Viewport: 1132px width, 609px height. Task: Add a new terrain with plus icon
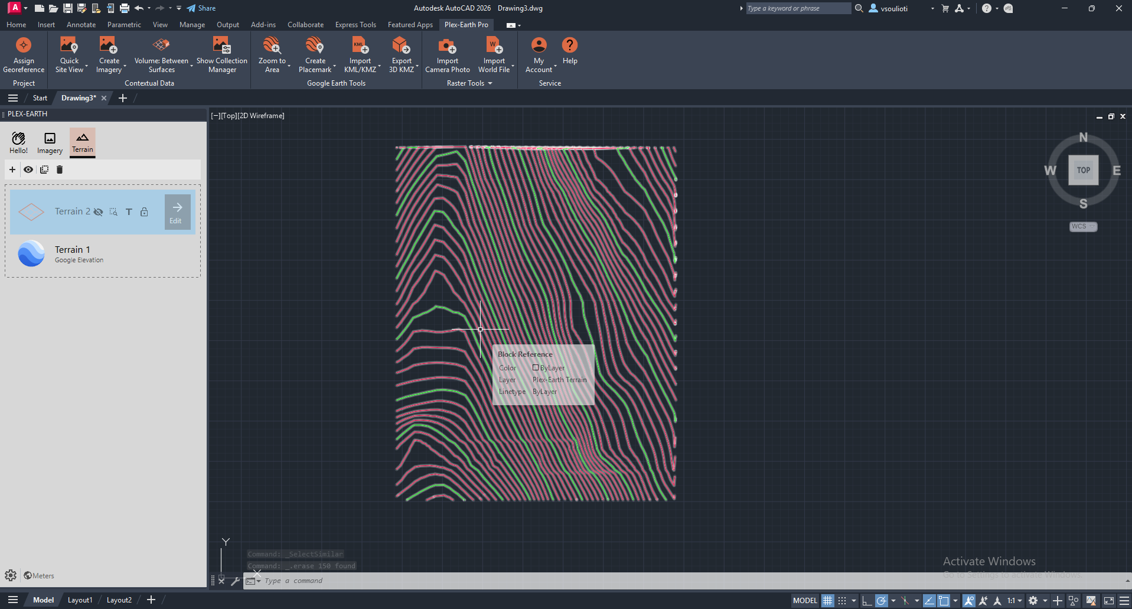pyautogui.click(x=12, y=170)
